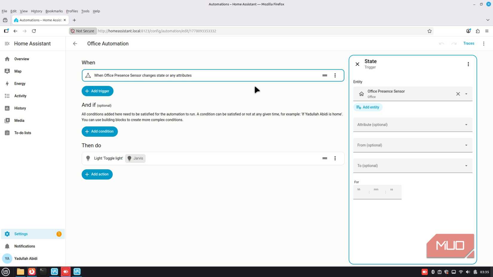Screen dimensions: 493x277
Task: Grab Toggle light action reorder handle
Action: pyautogui.click(x=325, y=158)
